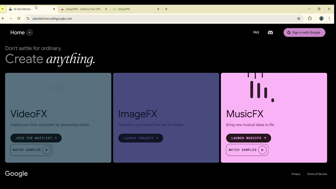Click the ImageFX card heading
Screen dimensions: 336x189
(138, 114)
